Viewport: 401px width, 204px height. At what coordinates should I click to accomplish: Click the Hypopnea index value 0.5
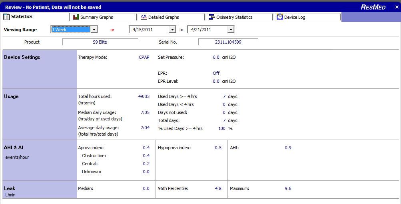[x=218, y=148]
